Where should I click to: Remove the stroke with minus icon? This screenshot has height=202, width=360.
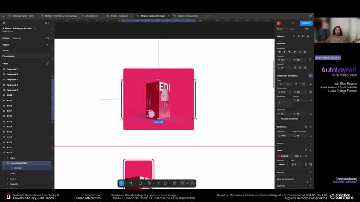310,156
